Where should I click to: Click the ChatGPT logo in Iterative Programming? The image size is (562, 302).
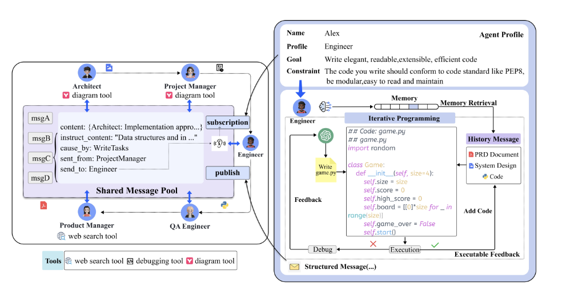(326, 136)
